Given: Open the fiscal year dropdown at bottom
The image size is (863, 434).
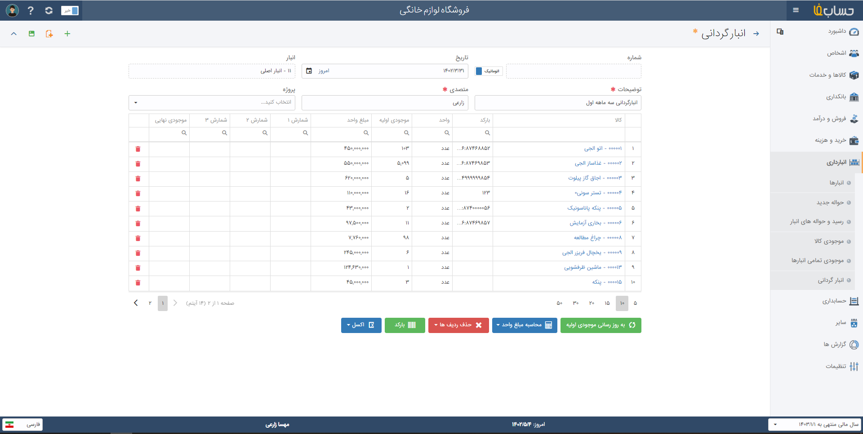Looking at the screenshot, I should pos(814,424).
